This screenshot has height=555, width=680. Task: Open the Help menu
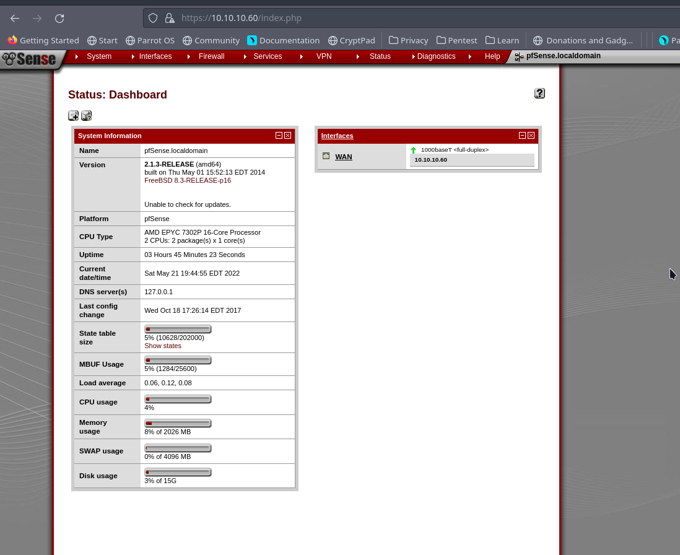[x=492, y=56]
